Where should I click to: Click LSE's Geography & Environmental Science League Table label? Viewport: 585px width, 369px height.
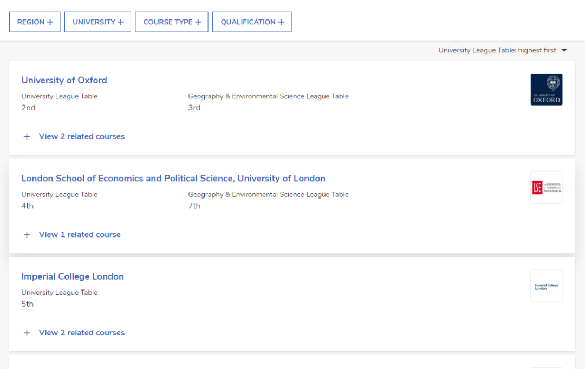[x=268, y=194]
